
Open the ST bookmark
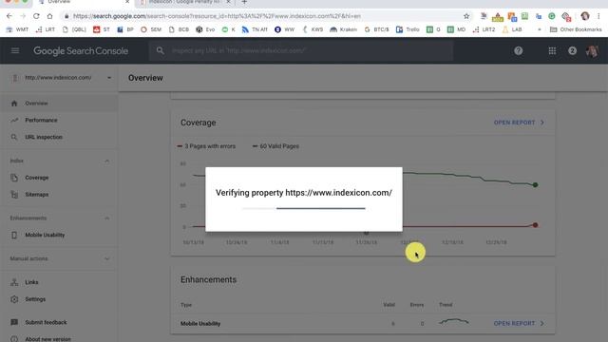102,29
